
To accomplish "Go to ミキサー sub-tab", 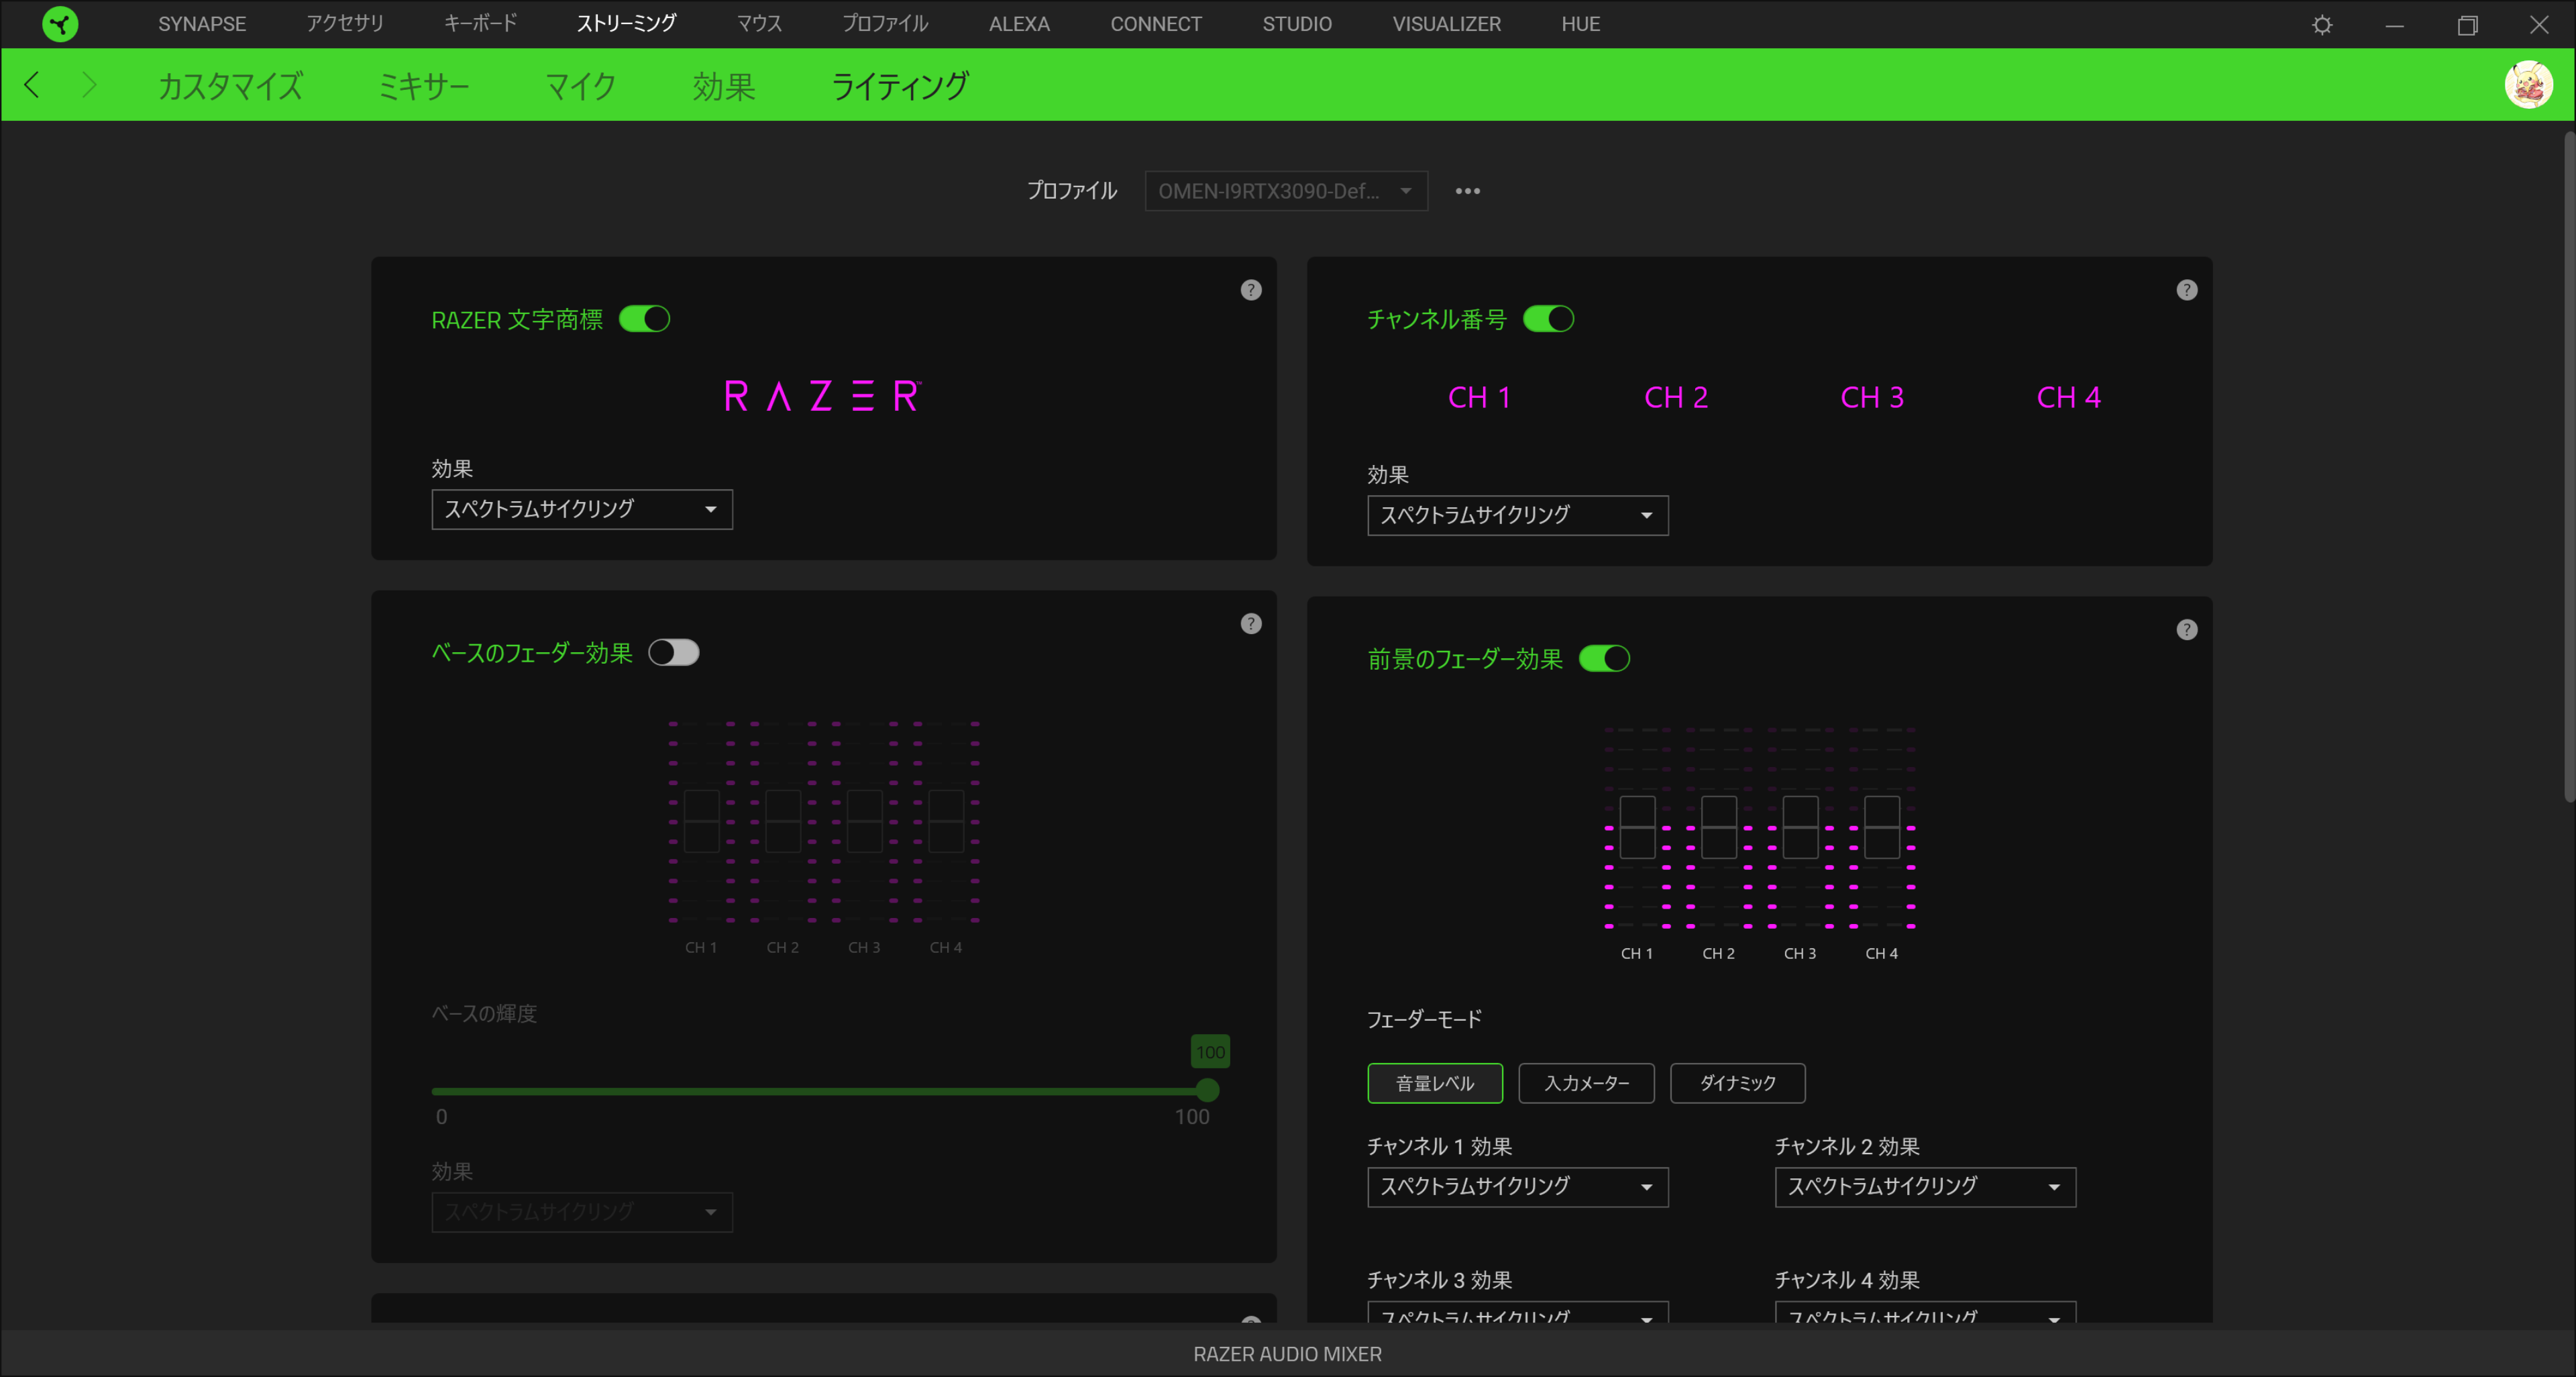I will click(x=424, y=86).
